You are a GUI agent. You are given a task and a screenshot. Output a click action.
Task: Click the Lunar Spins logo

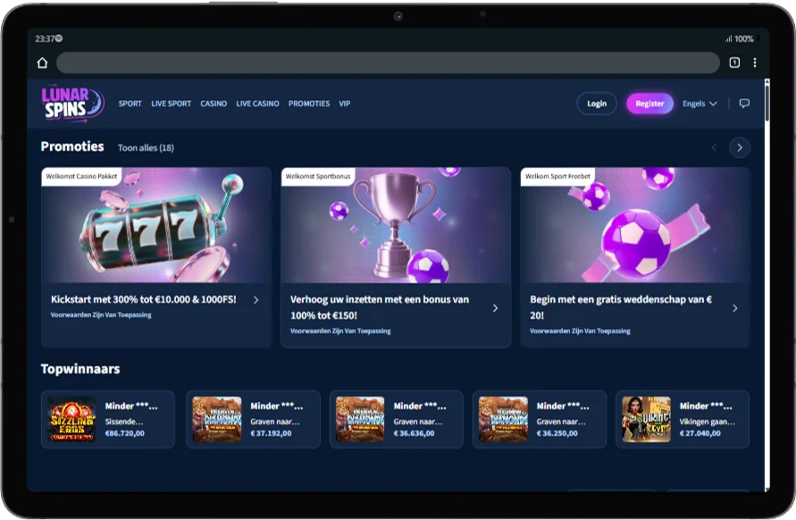click(72, 104)
